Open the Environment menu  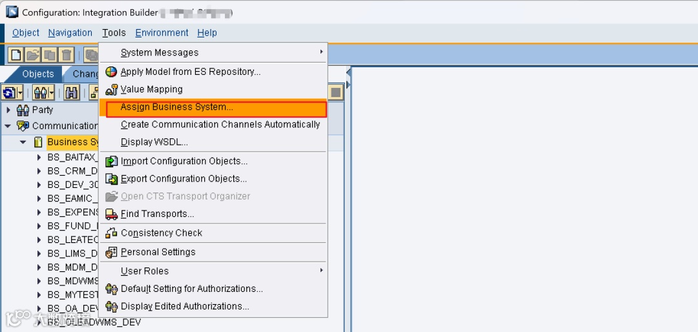(x=162, y=33)
